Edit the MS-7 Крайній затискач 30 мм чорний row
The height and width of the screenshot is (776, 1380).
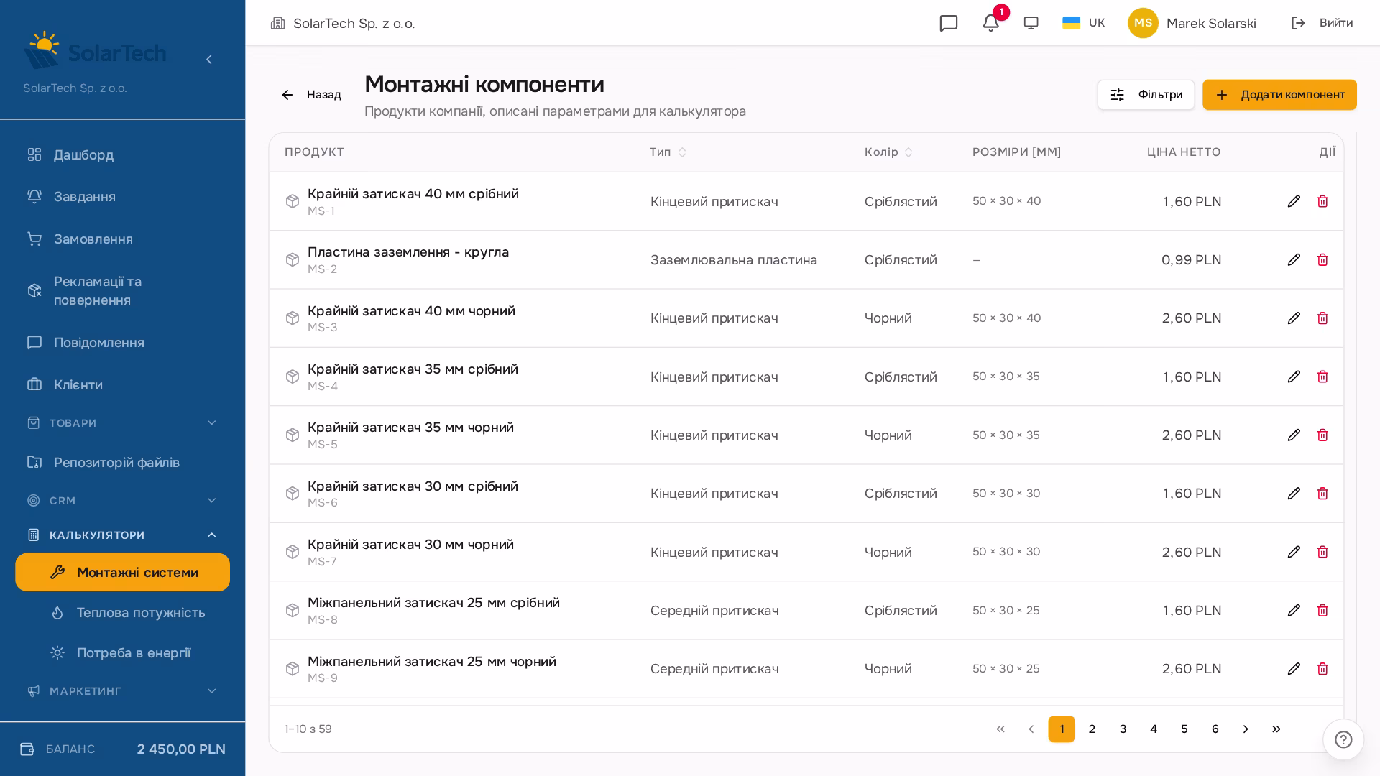(x=1294, y=552)
